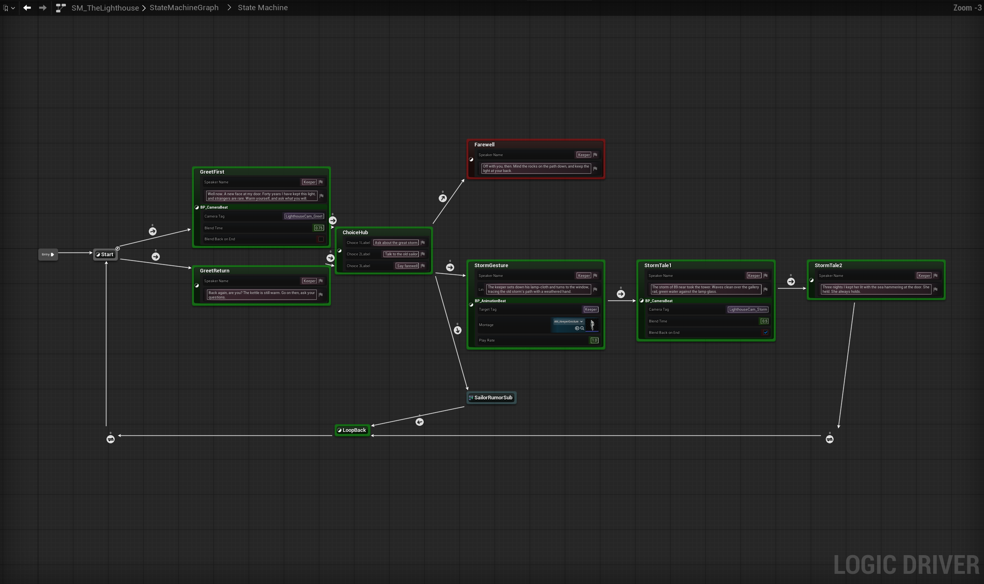Click the 'Talk to the old sailor' choice field
This screenshot has width=984, height=584.
pyautogui.click(x=401, y=254)
